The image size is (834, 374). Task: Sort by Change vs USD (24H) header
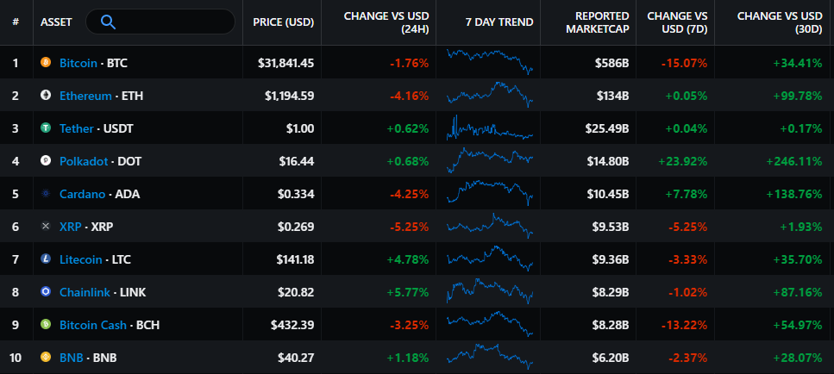click(386, 22)
